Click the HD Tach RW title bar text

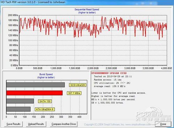coord(33,2)
